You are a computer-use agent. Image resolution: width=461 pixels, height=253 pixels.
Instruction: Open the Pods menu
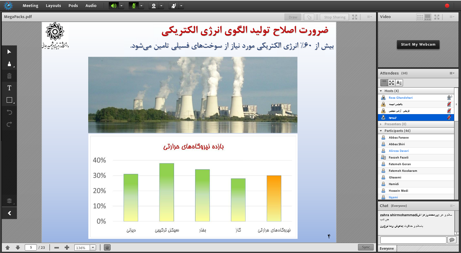[73, 6]
